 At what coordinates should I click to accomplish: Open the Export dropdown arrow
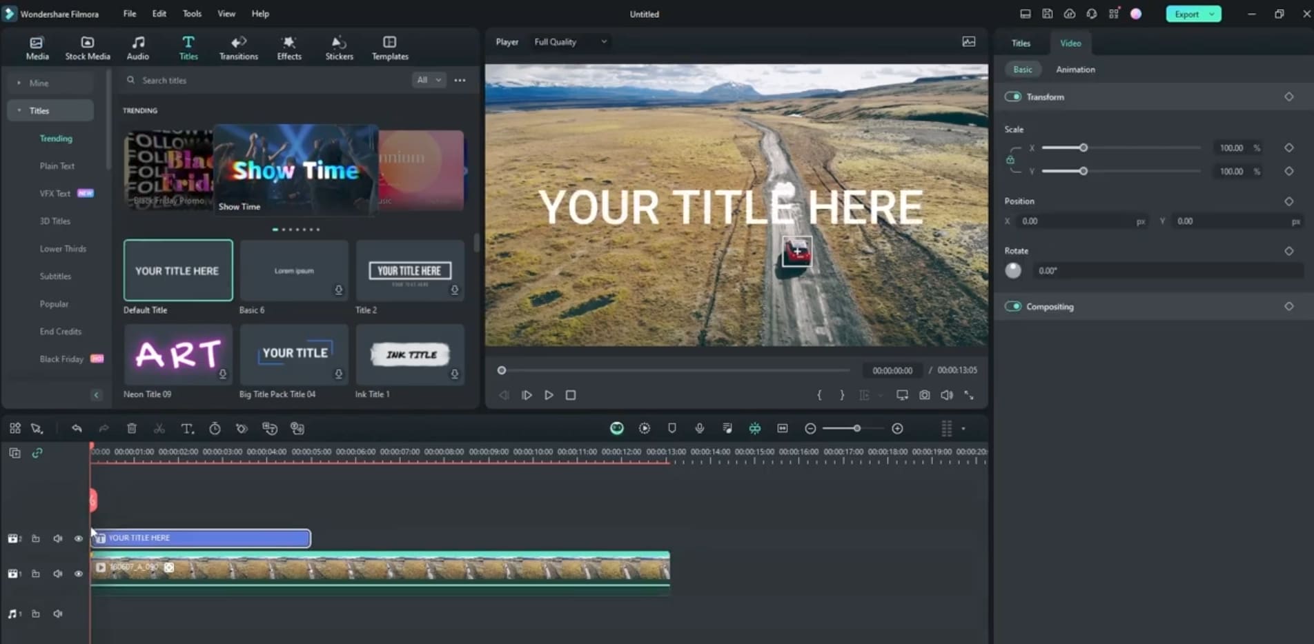click(x=1212, y=14)
